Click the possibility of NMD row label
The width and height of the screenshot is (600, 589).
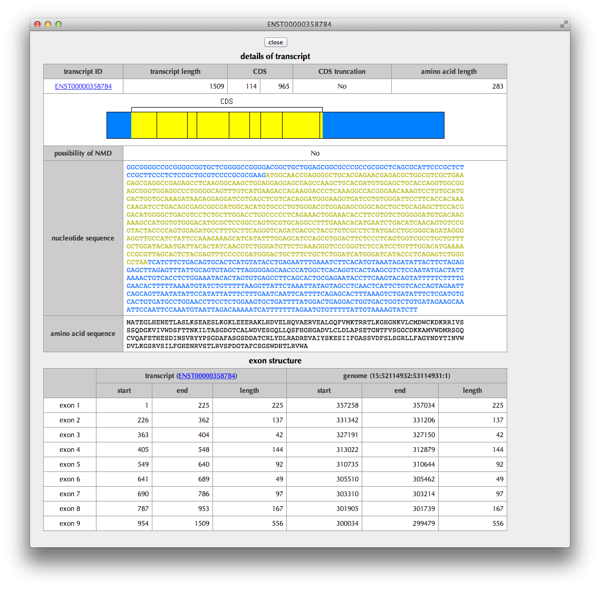[83, 153]
